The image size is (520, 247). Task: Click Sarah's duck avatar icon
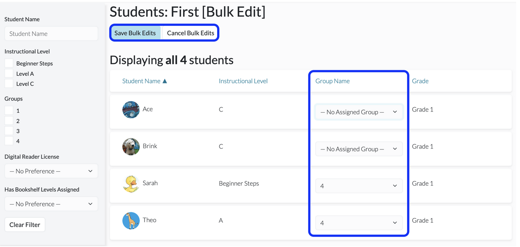point(131,184)
